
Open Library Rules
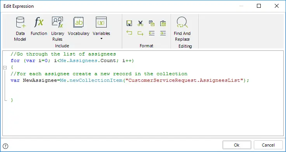click(x=57, y=29)
